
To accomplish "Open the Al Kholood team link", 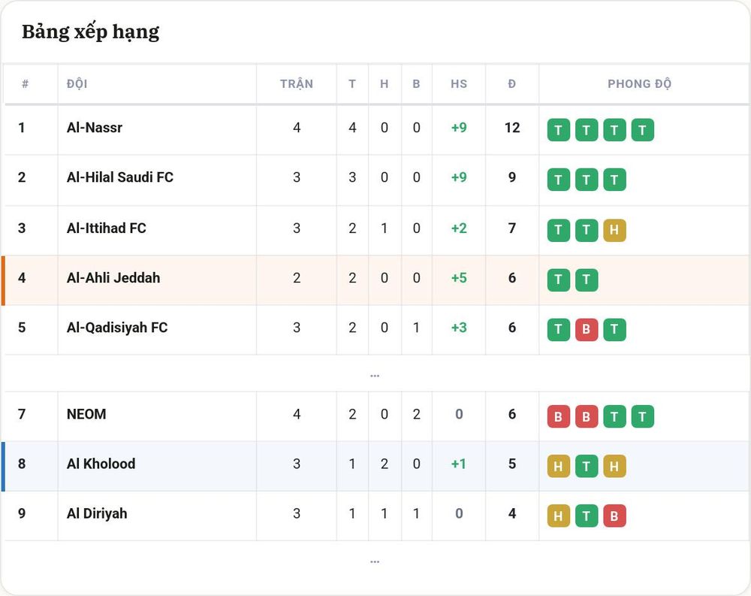I will click(x=101, y=464).
